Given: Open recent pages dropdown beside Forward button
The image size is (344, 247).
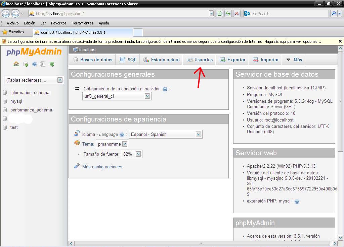Looking at the screenshot, I should [x=23, y=14].
